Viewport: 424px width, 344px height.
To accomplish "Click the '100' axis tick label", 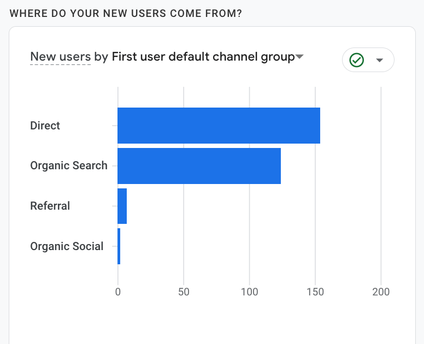I will click(250, 292).
